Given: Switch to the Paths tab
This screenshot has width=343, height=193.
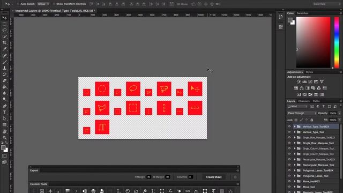Looking at the screenshot, I should click(x=316, y=101).
